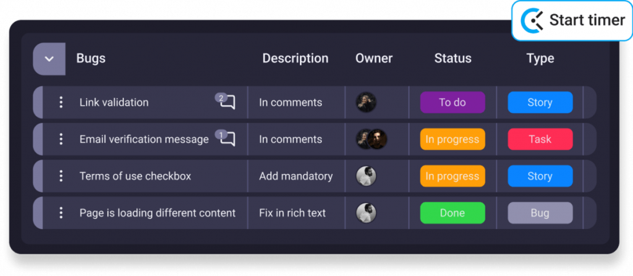Image resolution: width=633 pixels, height=276 pixels.
Task: Open In progress status on Terms of use row
Action: (452, 176)
